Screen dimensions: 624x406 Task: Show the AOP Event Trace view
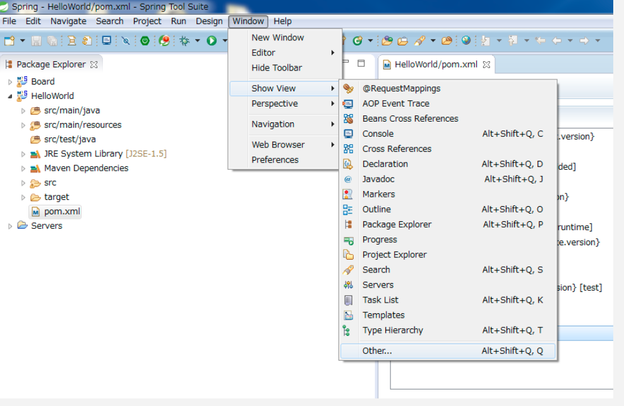(x=448, y=103)
